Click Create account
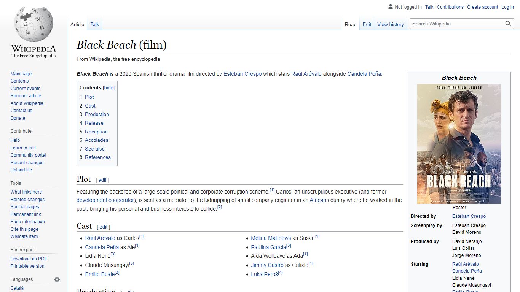 click(x=483, y=7)
